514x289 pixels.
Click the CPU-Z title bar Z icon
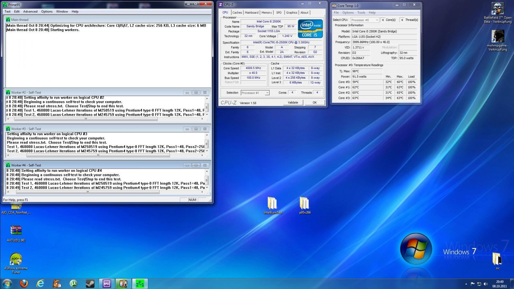point(220,4)
